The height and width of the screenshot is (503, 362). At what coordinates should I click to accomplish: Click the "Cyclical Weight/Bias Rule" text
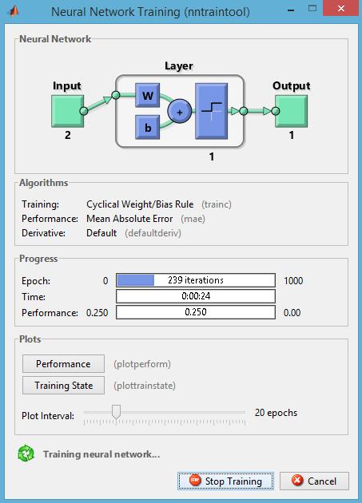[140, 204]
